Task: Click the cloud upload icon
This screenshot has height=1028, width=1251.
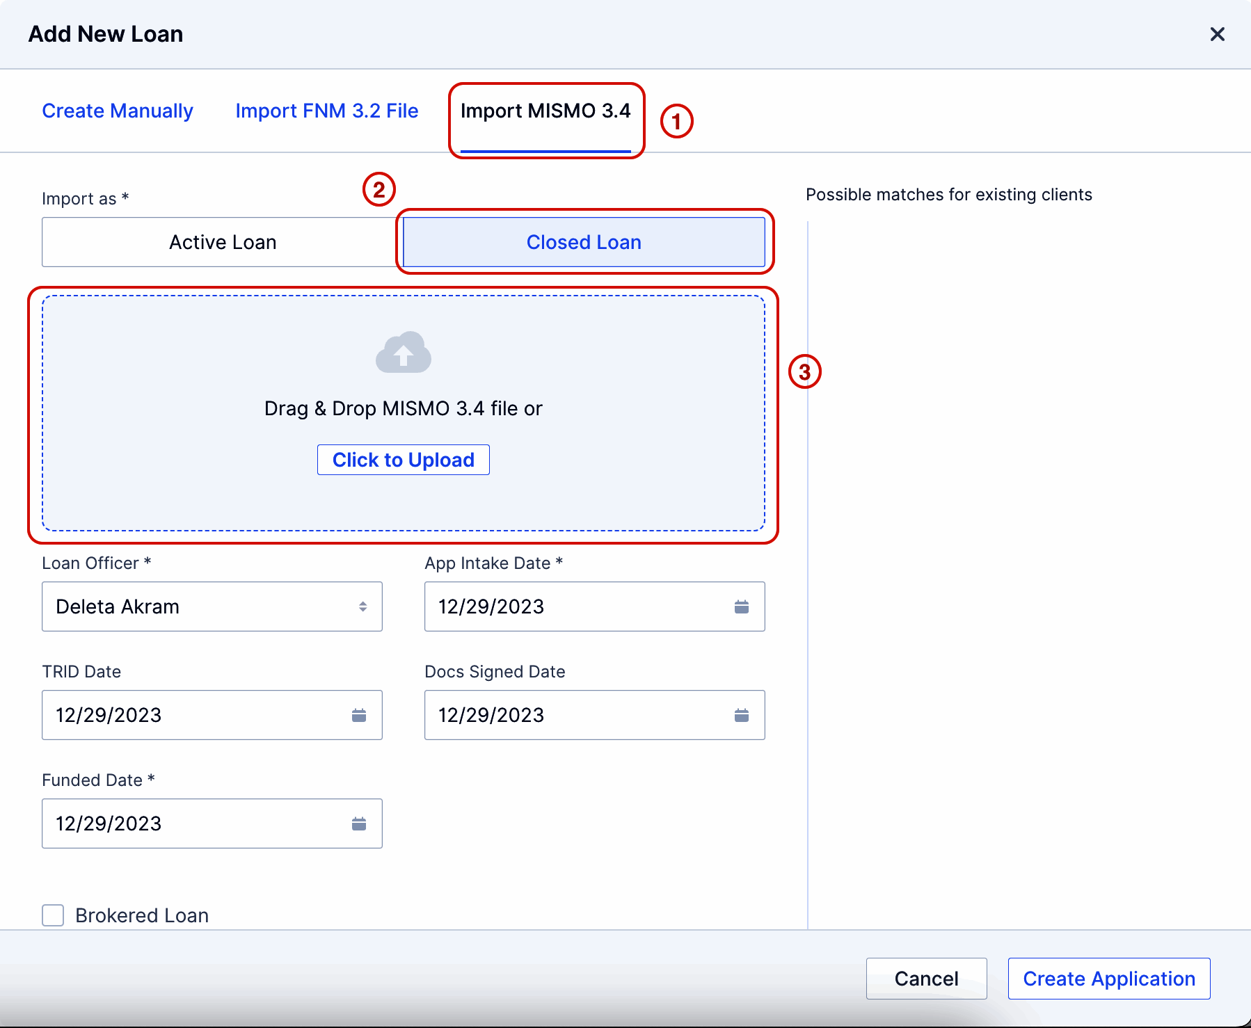Action: point(403,353)
